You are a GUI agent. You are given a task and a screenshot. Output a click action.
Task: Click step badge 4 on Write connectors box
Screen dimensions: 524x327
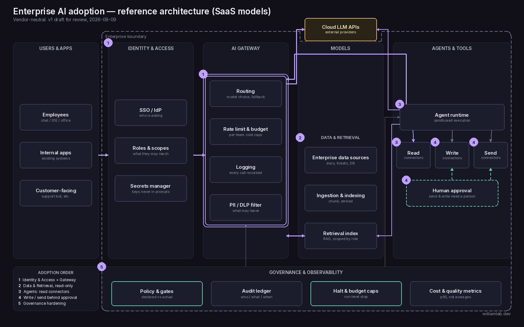[435, 142]
